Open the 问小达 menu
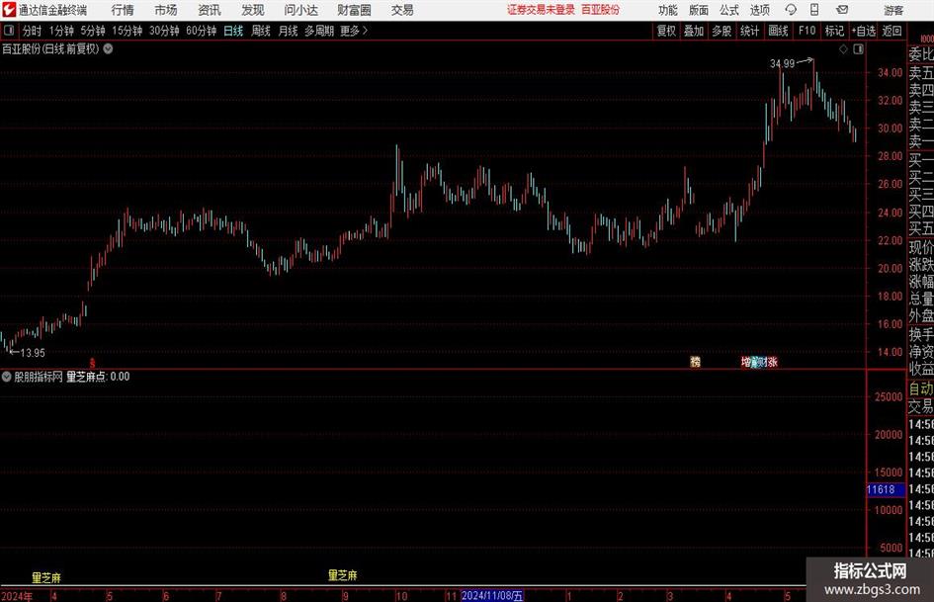 coord(300,10)
